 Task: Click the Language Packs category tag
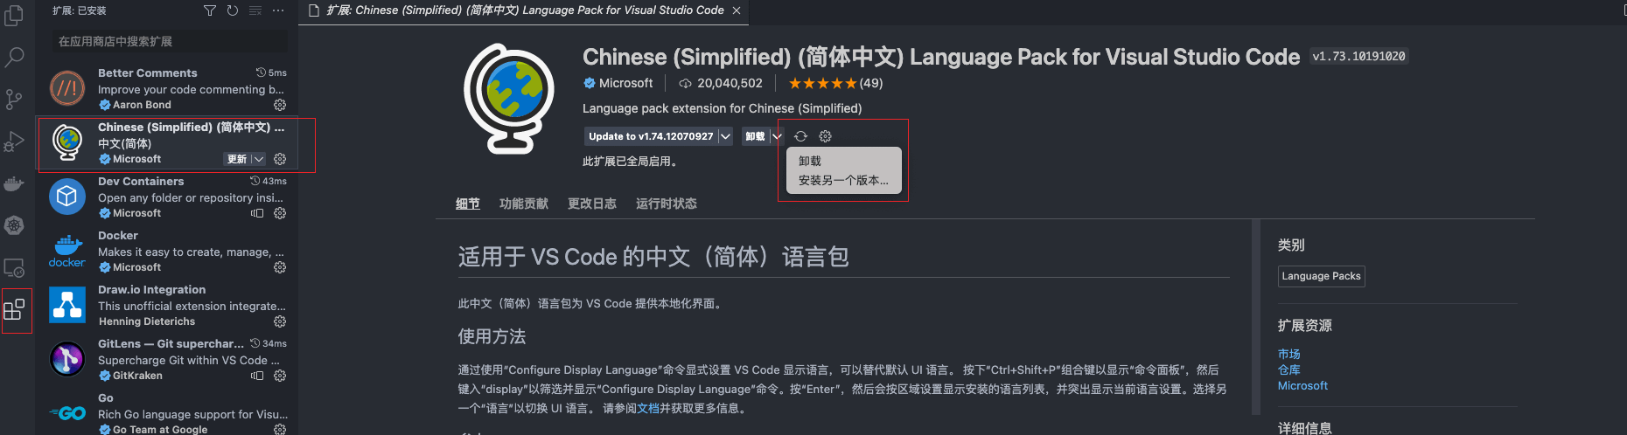point(1321,276)
